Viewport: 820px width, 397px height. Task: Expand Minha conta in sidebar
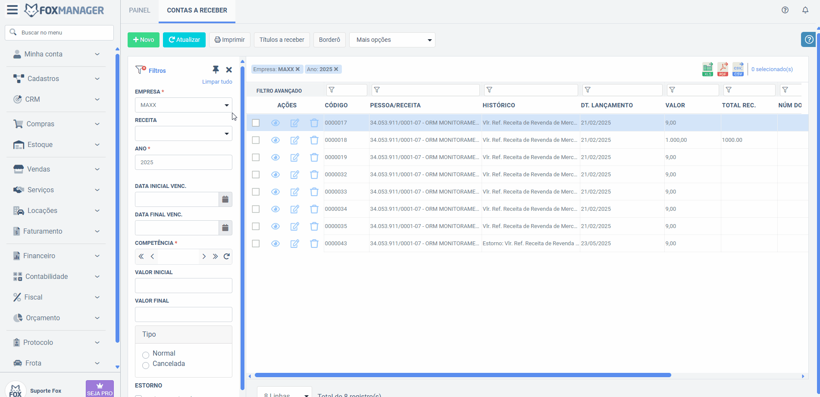56,54
